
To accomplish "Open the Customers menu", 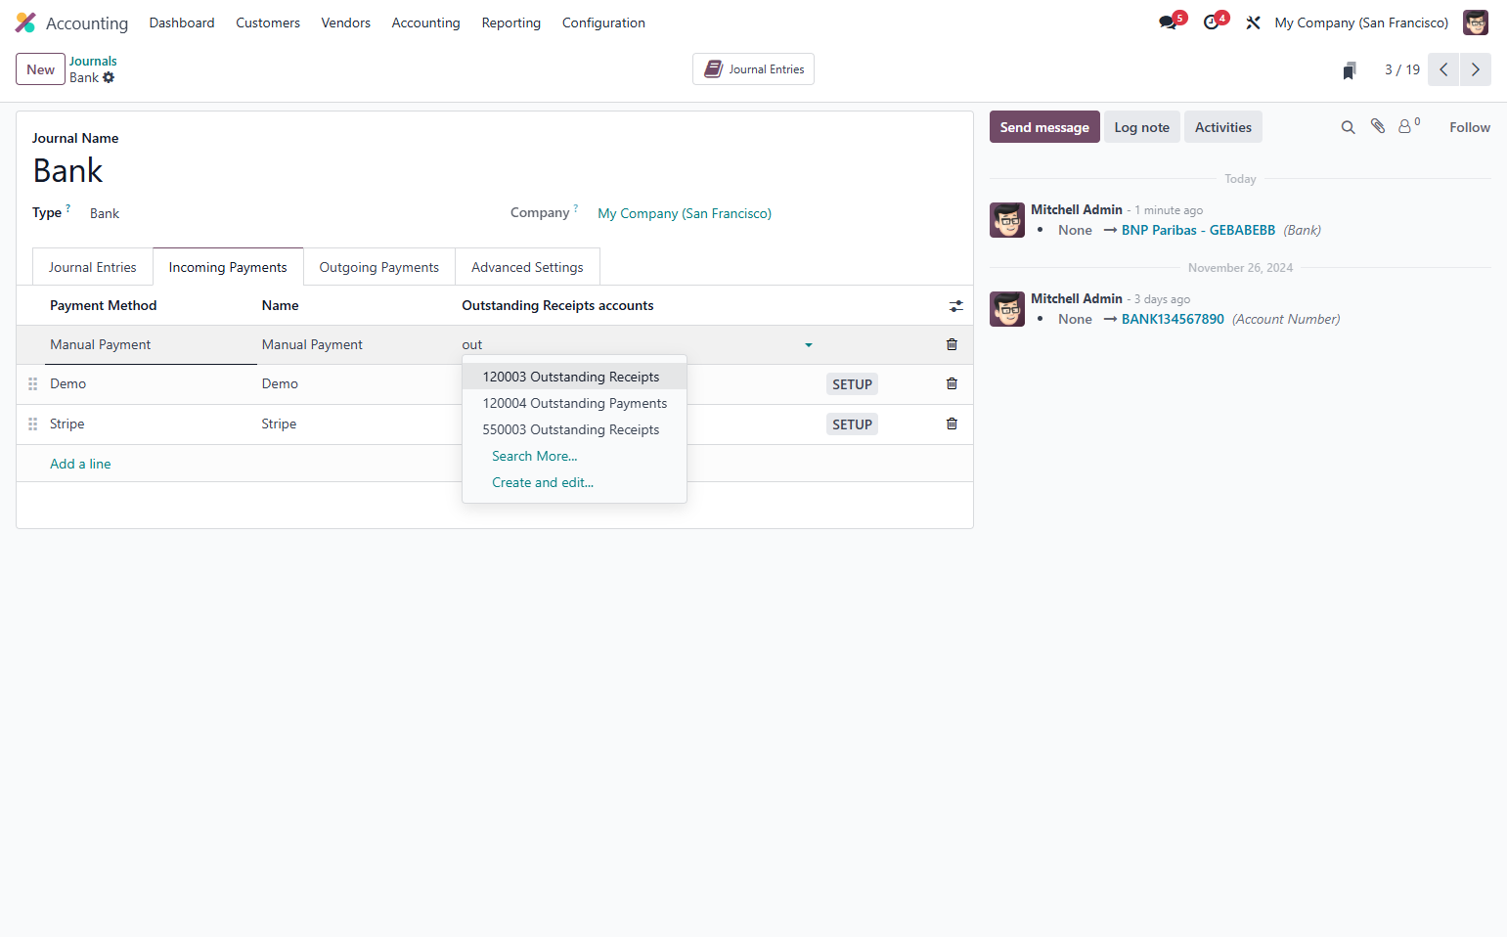I will point(268,22).
